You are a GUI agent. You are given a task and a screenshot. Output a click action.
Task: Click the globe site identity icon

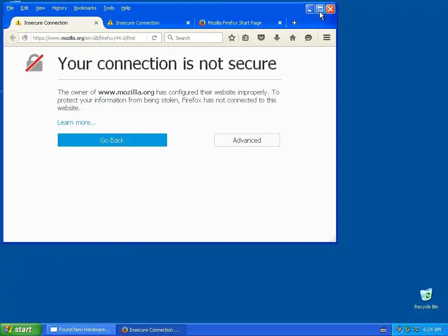pyautogui.click(x=25, y=38)
